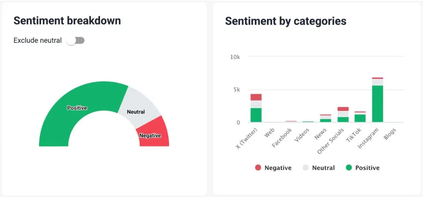Click the TikTok positive bar

pos(360,118)
